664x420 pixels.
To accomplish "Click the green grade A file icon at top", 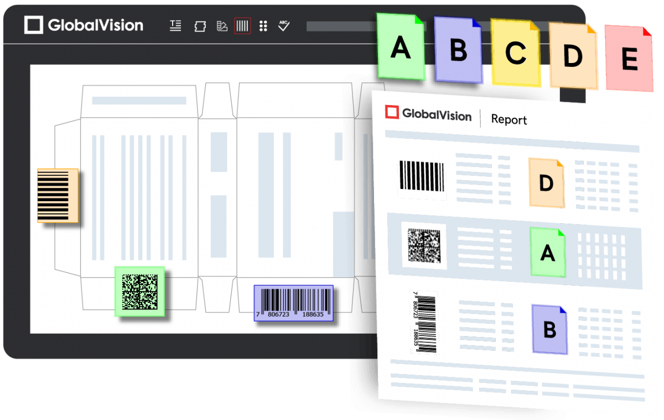I will (x=401, y=46).
